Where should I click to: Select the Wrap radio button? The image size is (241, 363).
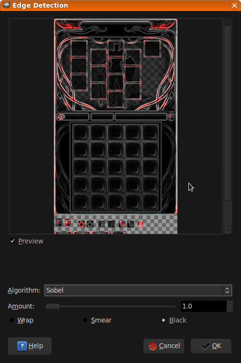tap(12, 320)
